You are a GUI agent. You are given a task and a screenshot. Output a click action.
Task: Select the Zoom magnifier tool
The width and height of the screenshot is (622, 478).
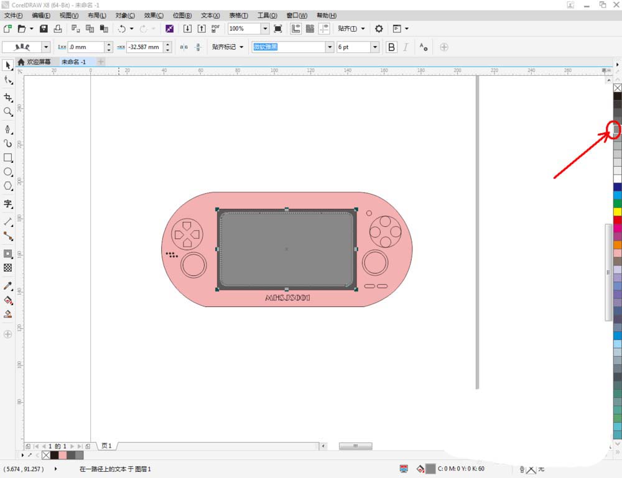(x=8, y=112)
